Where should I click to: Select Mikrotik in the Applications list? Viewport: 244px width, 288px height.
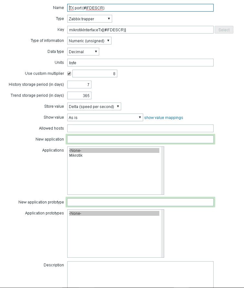click(76, 155)
